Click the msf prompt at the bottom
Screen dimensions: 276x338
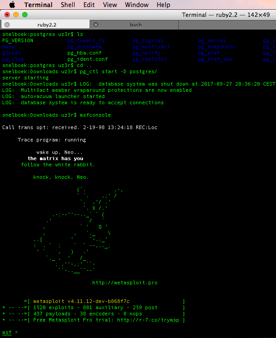(7, 332)
